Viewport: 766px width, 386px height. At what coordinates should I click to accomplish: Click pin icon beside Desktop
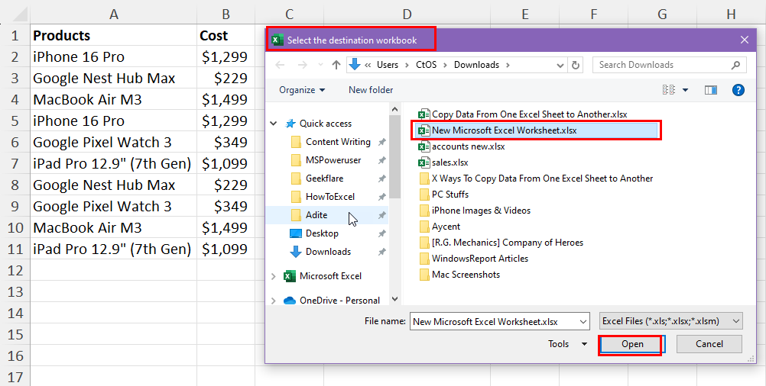382,233
